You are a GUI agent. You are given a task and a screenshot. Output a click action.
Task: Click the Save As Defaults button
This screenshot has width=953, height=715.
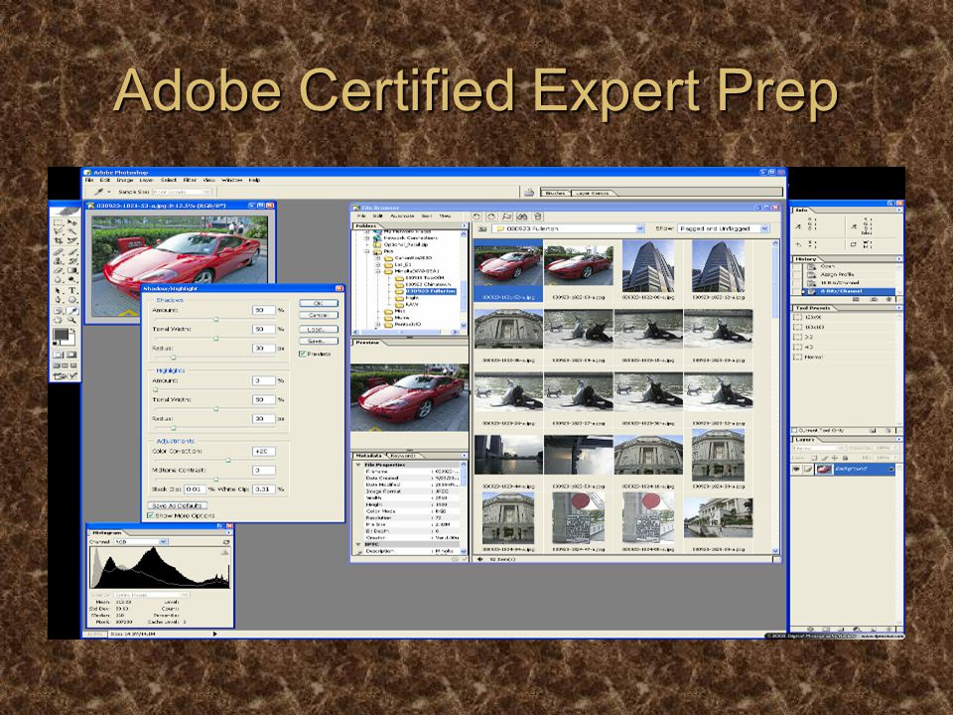coord(178,505)
